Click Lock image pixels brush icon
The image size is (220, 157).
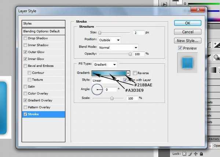(190, 154)
